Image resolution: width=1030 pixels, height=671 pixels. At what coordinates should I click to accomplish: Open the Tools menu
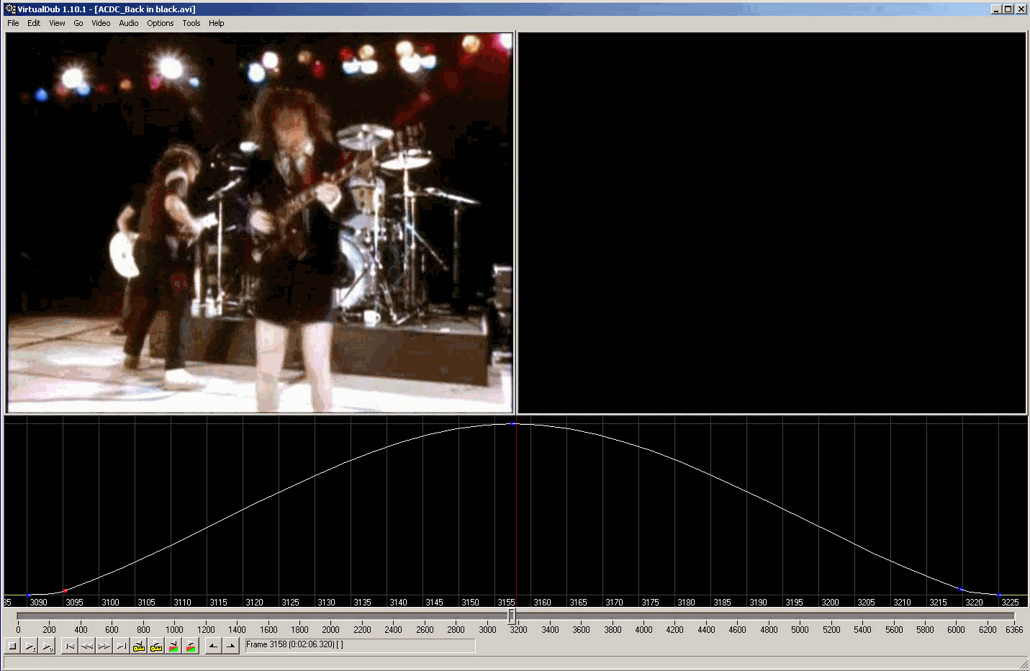point(191,23)
